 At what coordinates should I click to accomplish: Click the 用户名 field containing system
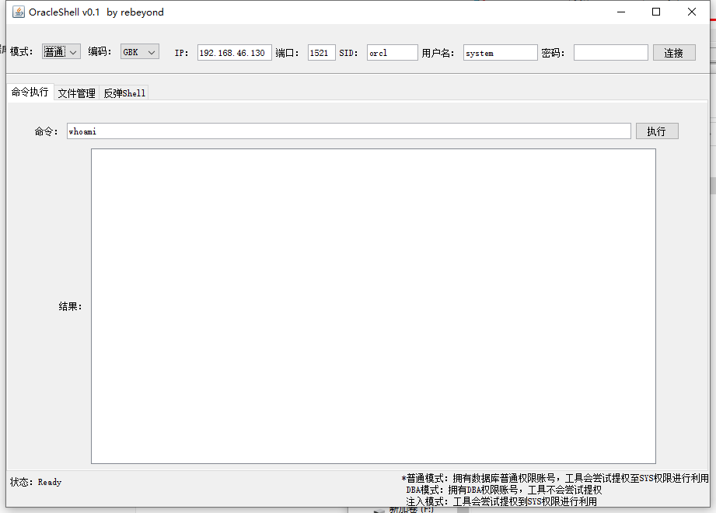500,53
